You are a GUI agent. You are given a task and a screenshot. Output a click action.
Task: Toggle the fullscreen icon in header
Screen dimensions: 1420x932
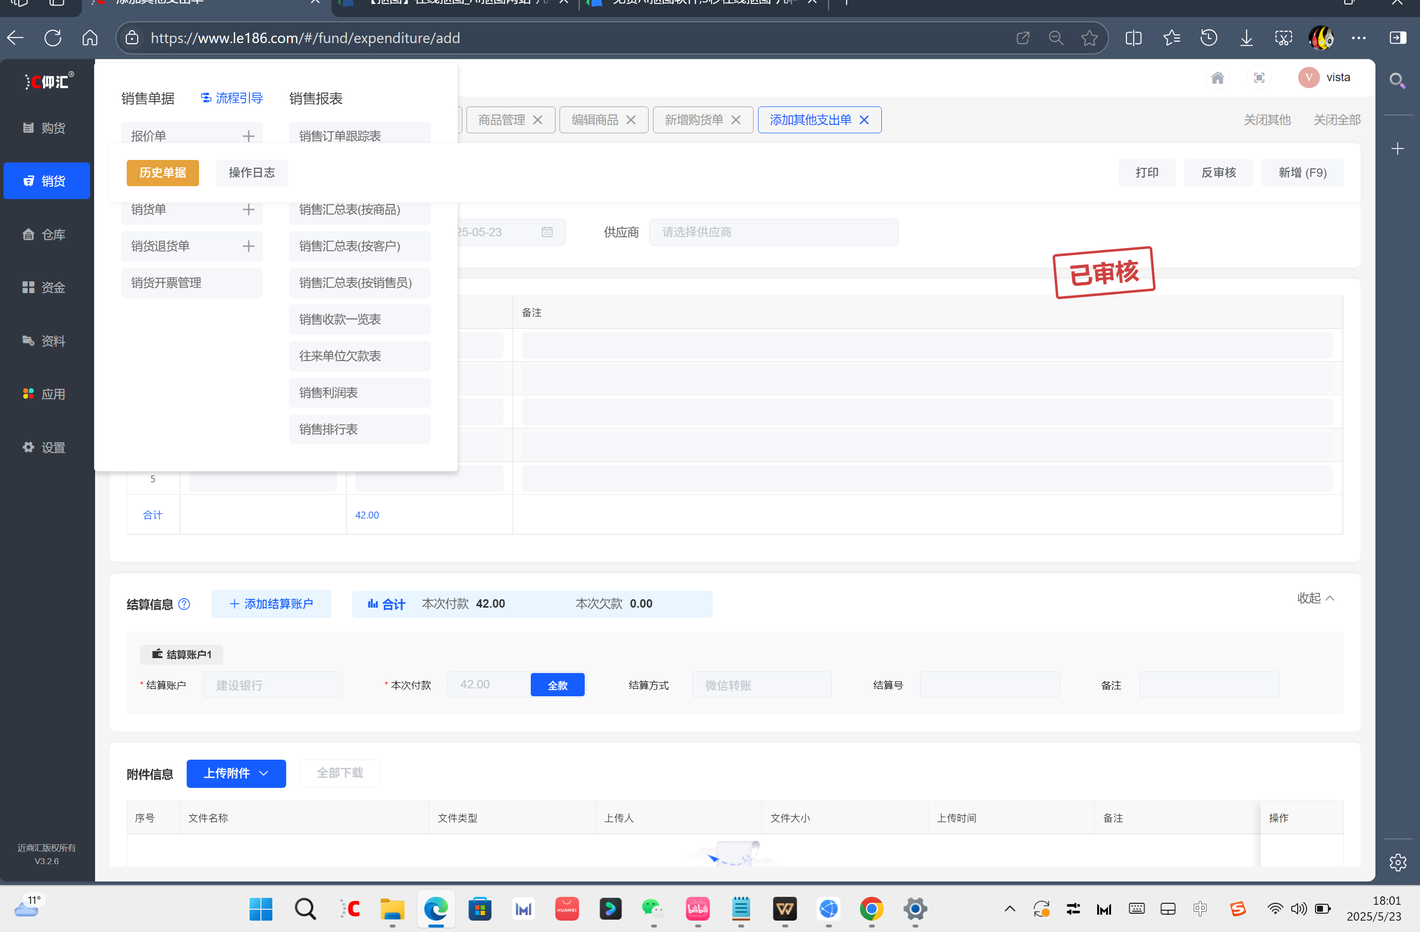[1259, 78]
